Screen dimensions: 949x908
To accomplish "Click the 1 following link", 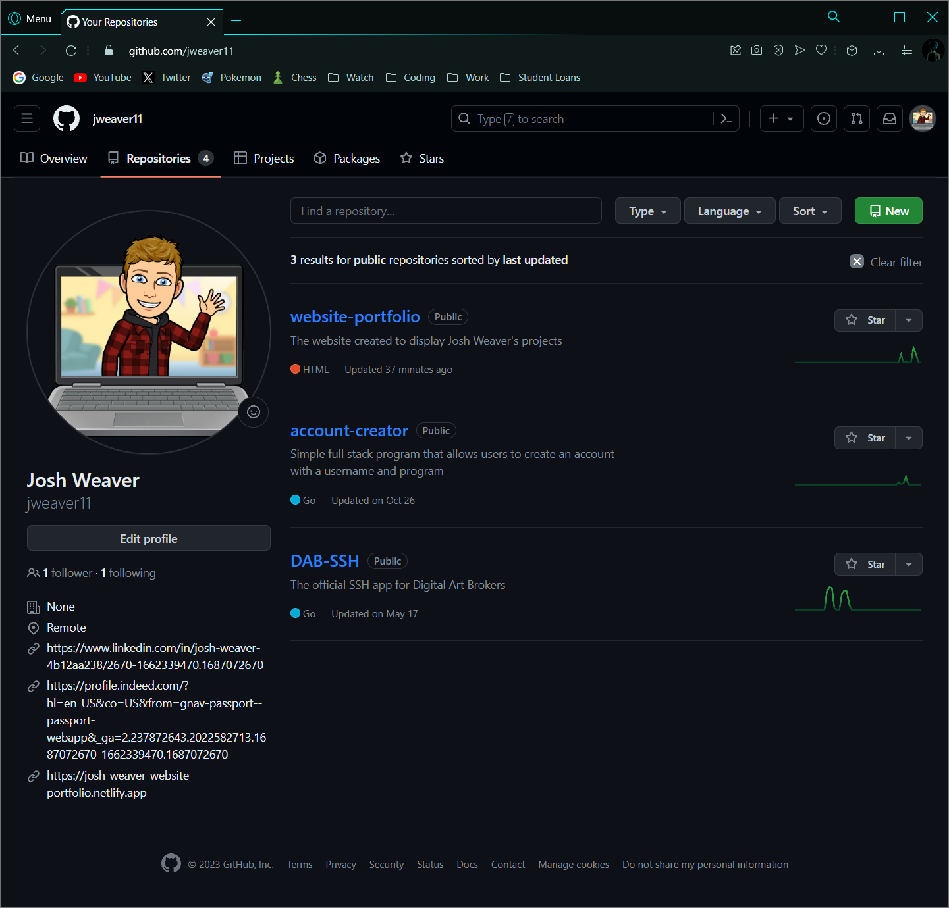I will [x=128, y=573].
